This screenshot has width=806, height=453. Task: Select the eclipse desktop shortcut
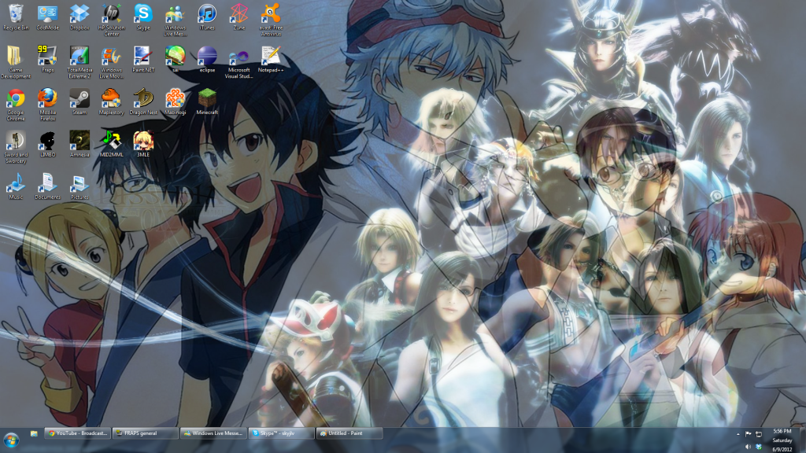click(x=207, y=59)
